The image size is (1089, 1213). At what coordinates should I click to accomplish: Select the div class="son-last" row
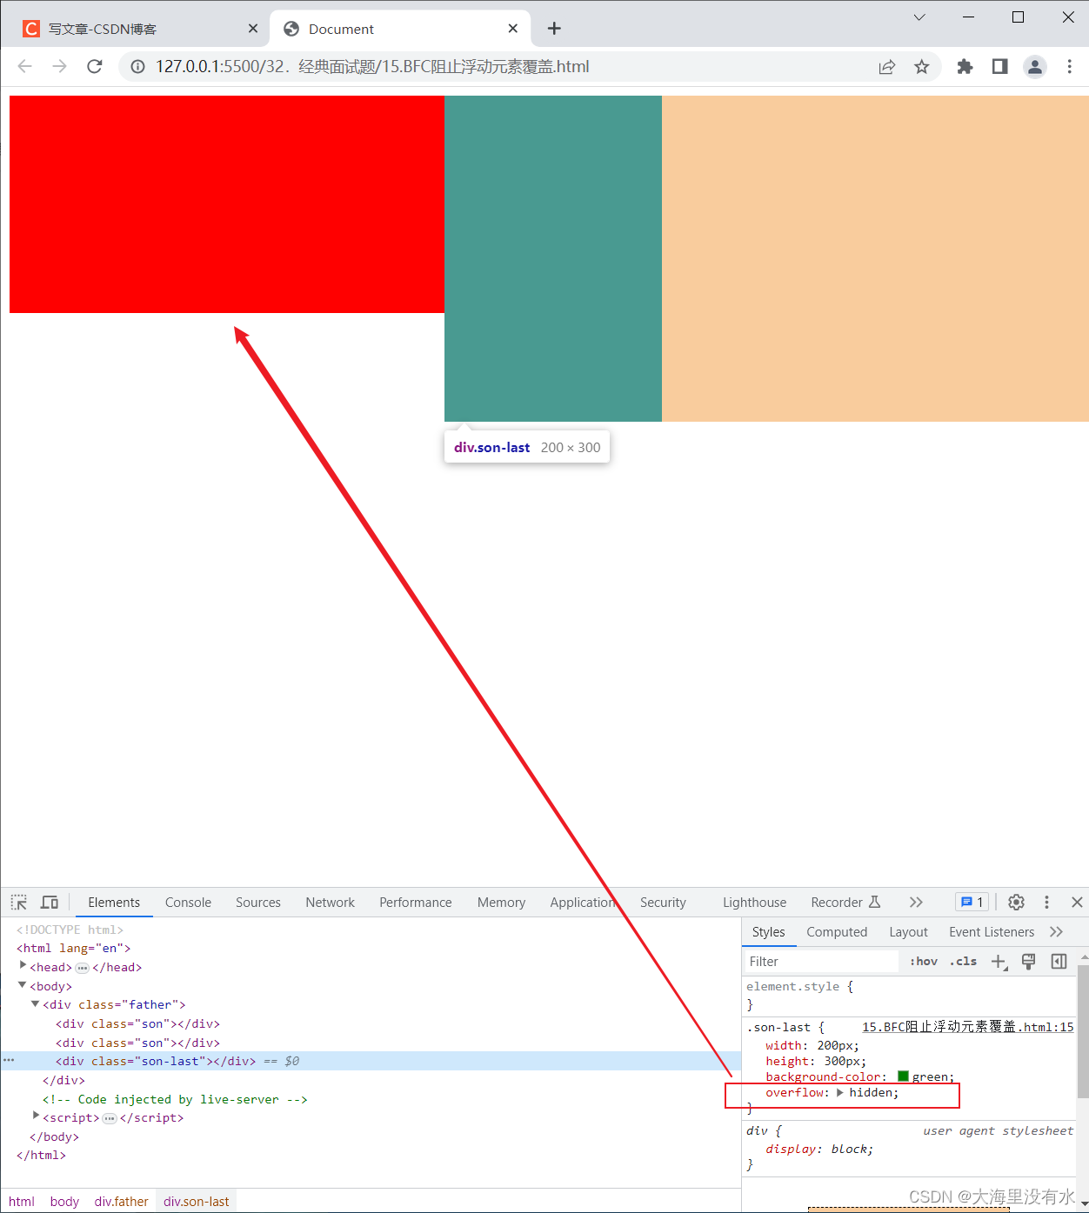[x=371, y=1061]
